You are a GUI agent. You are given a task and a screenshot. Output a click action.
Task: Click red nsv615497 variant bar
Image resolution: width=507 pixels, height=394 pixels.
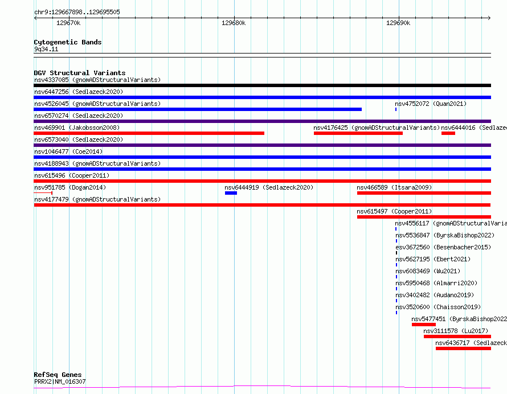pyautogui.click(x=424, y=217)
